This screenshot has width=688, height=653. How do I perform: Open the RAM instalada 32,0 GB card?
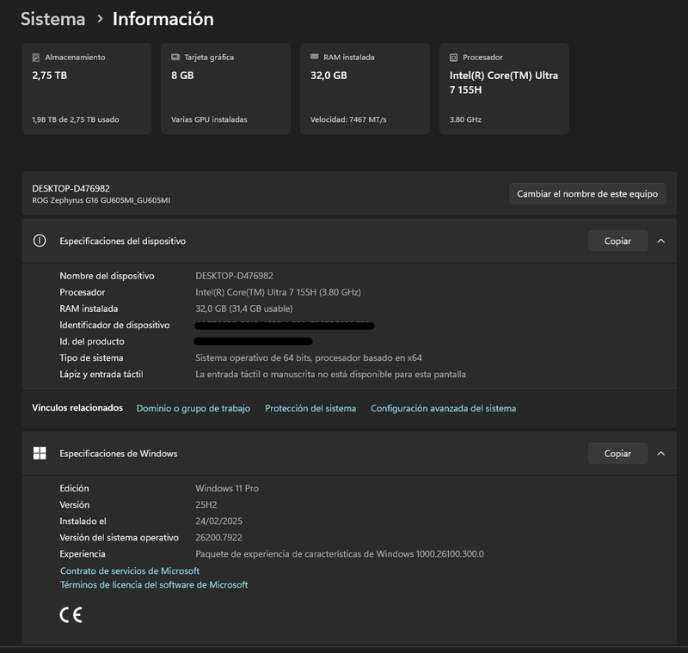tap(365, 88)
